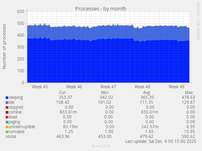Viewport: 202px width, 151px height.
Task: Click the 200 y-axis tick label
Action: (x=21, y=59)
